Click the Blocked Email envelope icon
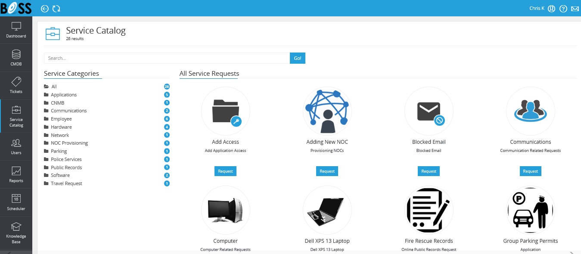 coord(429,111)
